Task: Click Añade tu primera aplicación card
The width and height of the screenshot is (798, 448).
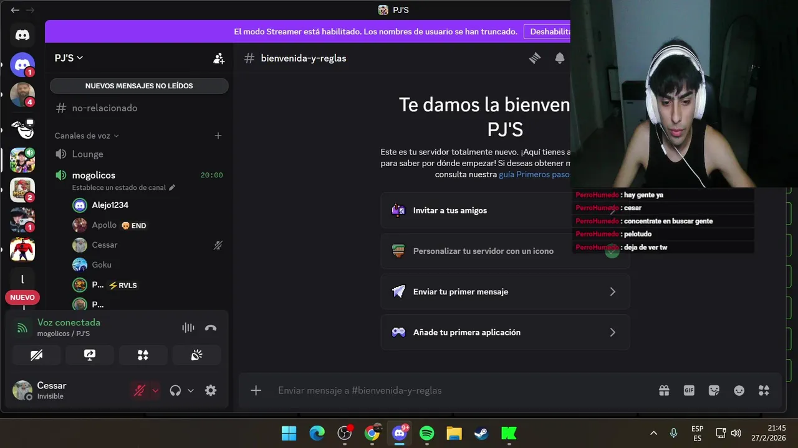Action: pos(505,332)
